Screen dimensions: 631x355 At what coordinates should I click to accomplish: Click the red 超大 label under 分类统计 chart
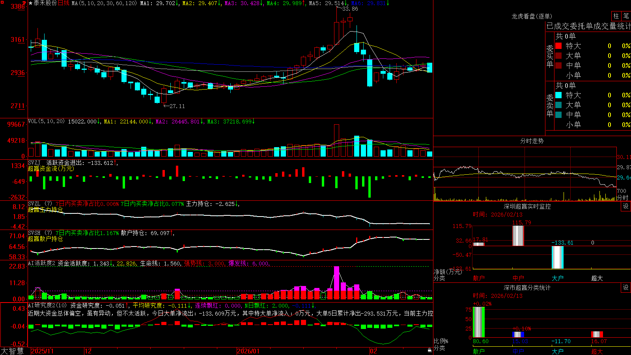pos(597,351)
